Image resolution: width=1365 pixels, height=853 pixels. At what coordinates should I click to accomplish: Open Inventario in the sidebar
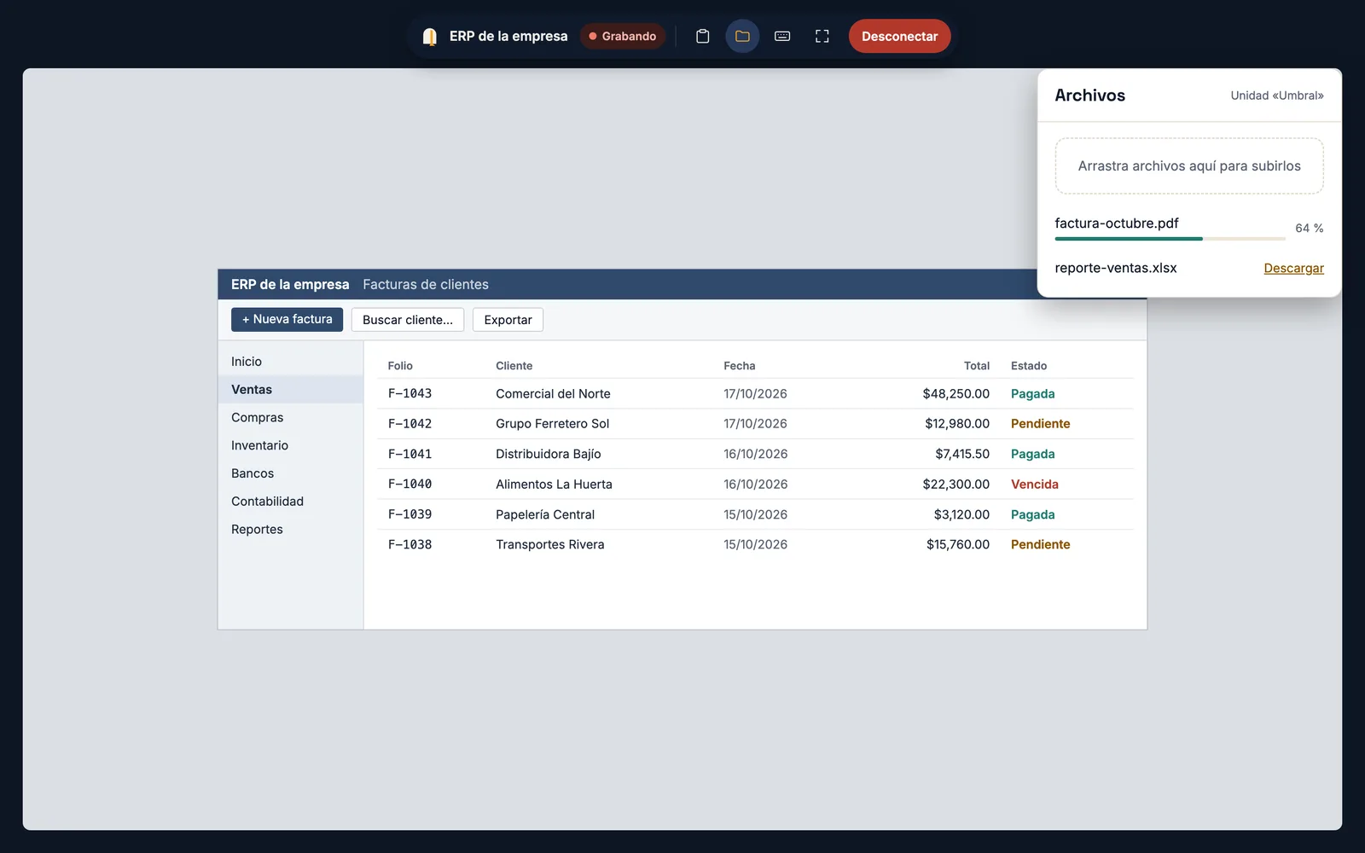point(291,445)
